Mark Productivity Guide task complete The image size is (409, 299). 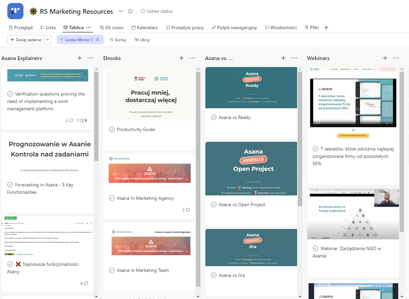112,129
